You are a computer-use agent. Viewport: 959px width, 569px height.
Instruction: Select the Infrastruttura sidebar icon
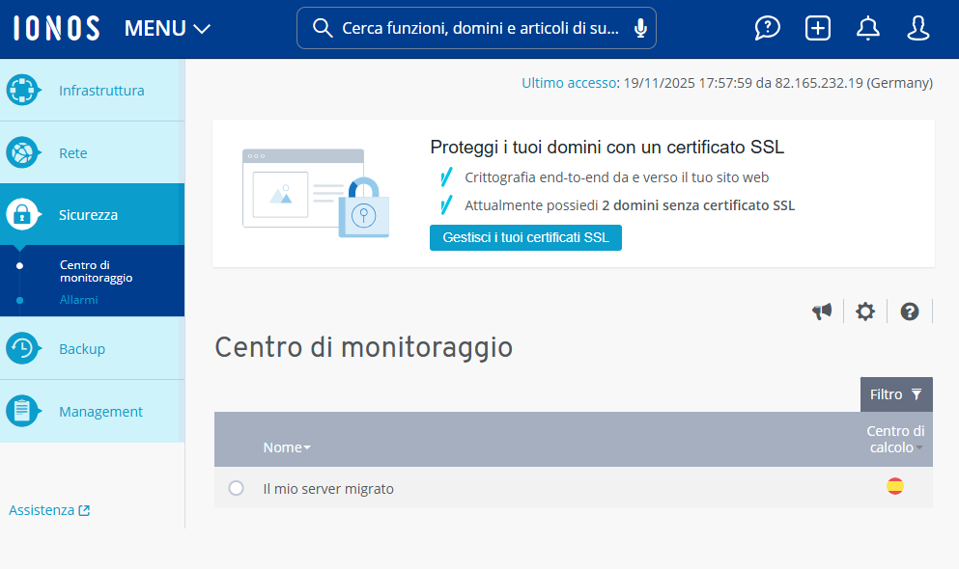tap(22, 90)
